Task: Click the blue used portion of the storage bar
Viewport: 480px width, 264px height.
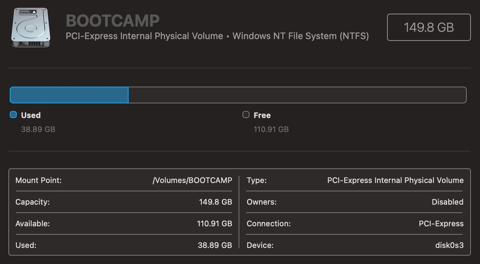Action: (x=69, y=95)
